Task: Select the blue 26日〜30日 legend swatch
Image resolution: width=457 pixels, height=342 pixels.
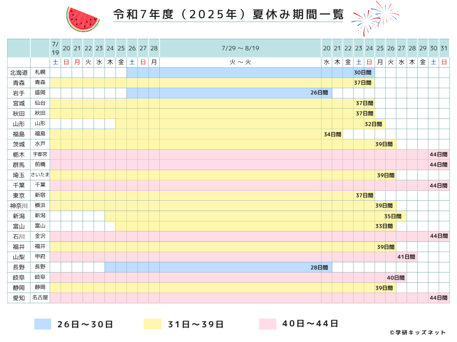Action: point(43,324)
